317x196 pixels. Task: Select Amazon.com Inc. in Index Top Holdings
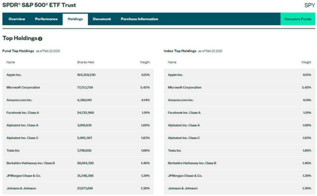181,100
